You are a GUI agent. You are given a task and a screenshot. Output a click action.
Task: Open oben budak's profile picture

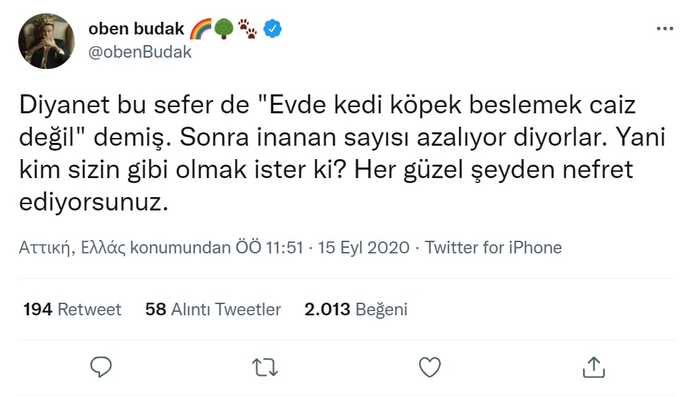click(46, 40)
